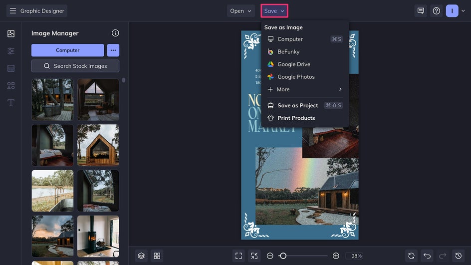Adjust the zoom slider handle
This screenshot has height=265, width=471.
(283, 256)
